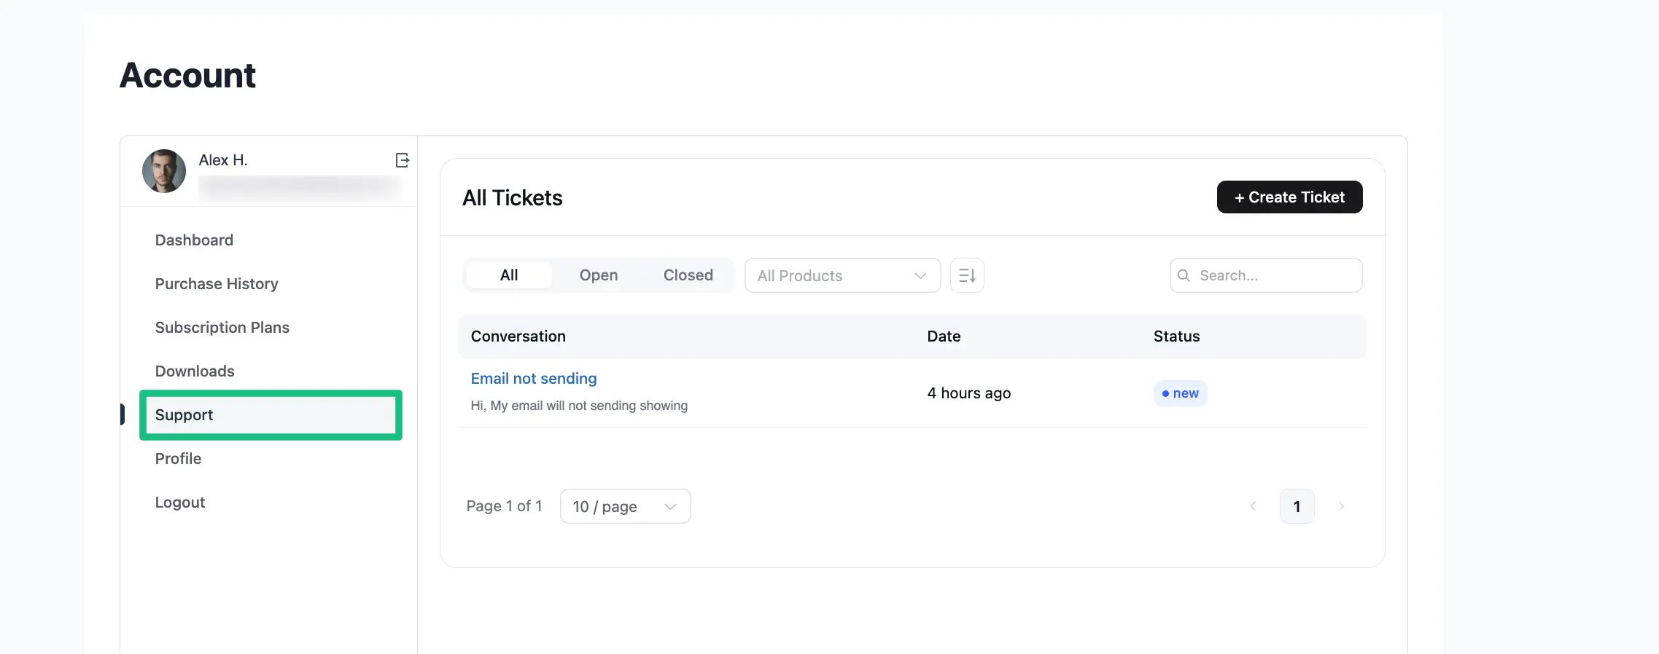Click the logout icon beside Alex H.
This screenshot has width=1659, height=654.
point(402,160)
